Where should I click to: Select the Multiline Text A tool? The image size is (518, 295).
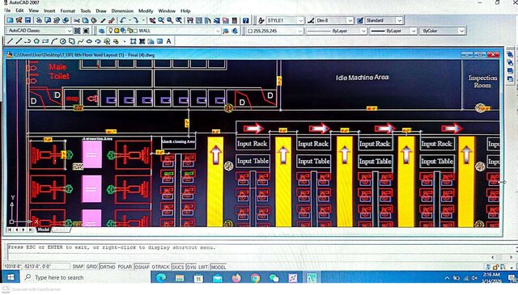169,41
